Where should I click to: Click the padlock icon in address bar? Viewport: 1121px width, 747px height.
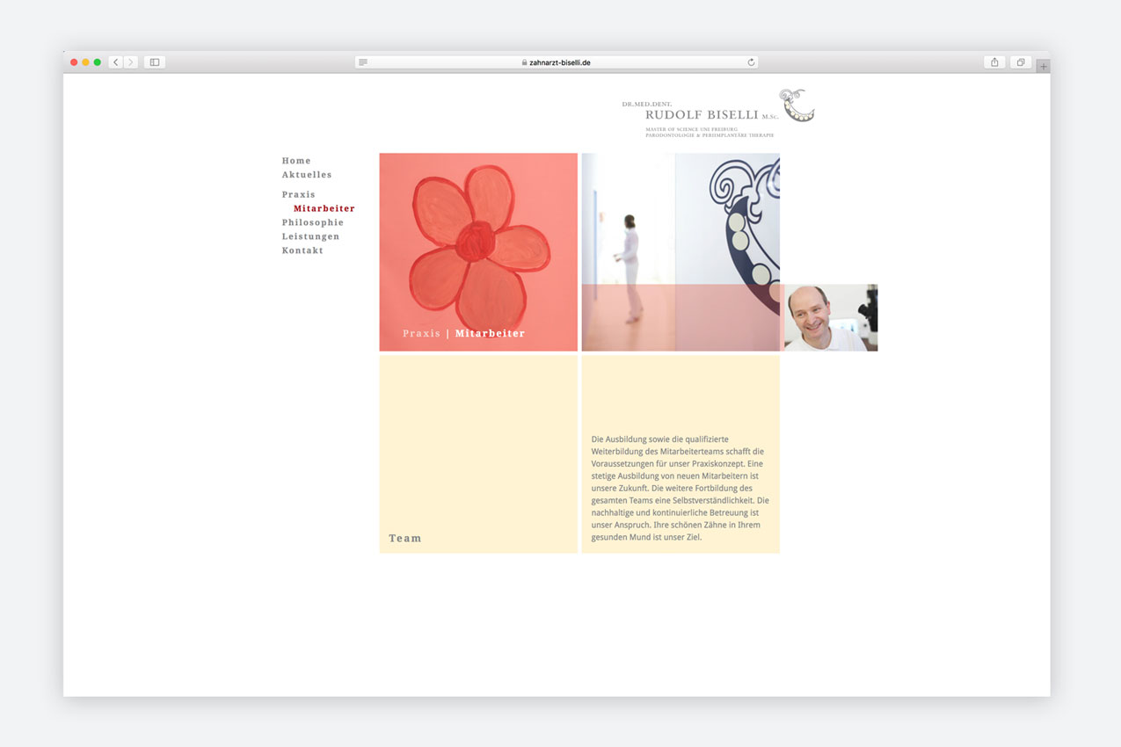coord(525,62)
